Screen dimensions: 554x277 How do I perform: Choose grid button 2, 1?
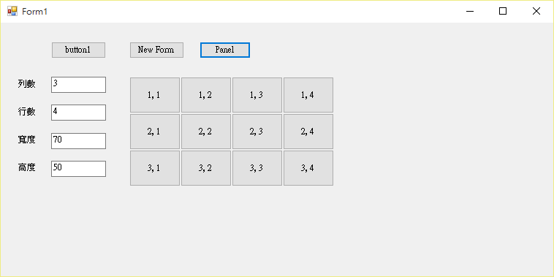point(155,132)
